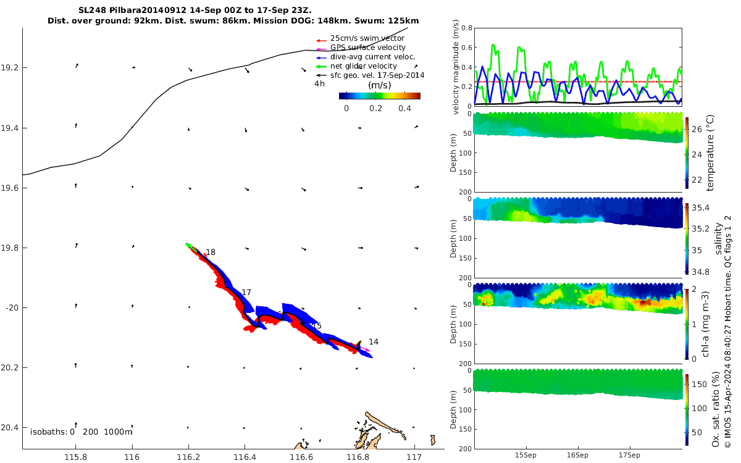Click the 116.8 longitude tick label
This screenshot has width=741, height=463.
358,457
